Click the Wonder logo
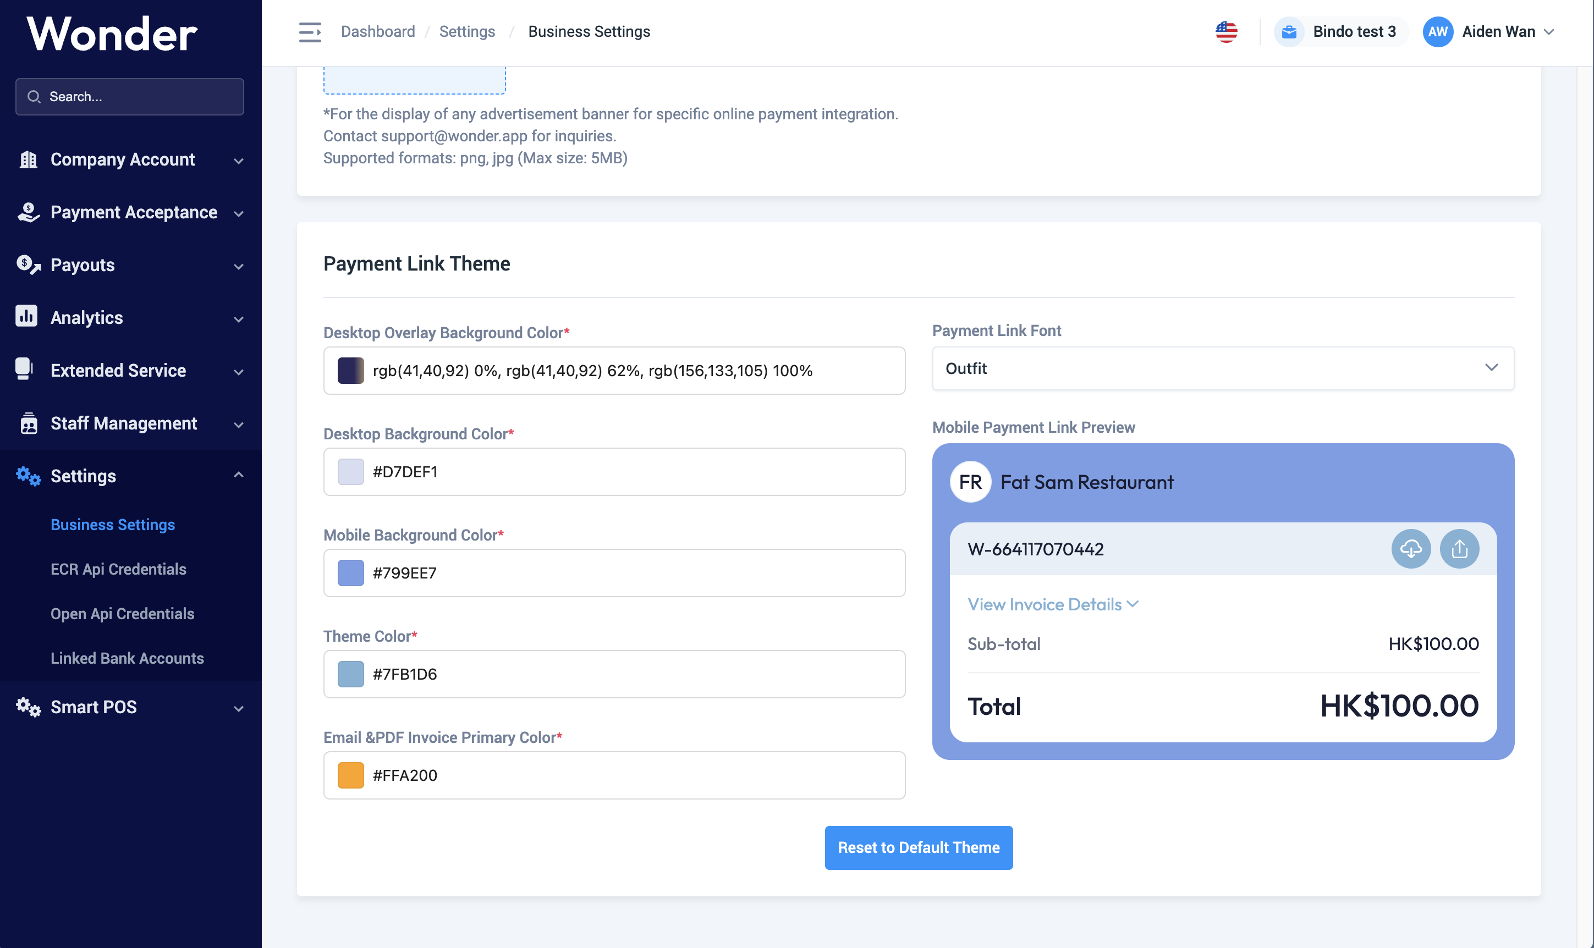1594x948 pixels. pos(112,33)
